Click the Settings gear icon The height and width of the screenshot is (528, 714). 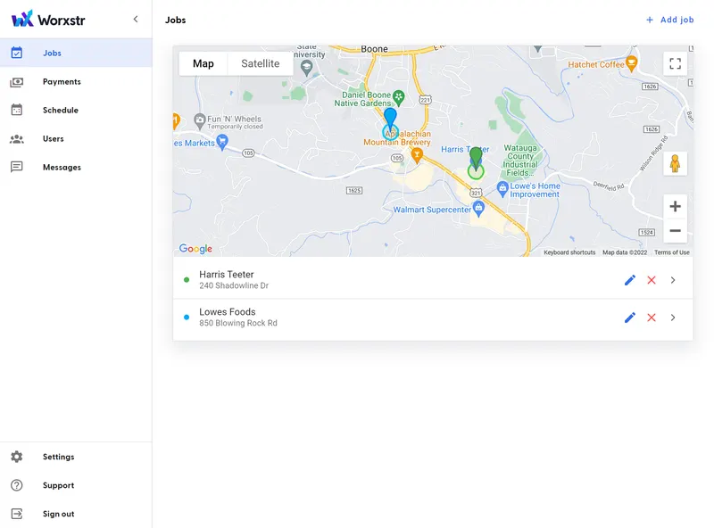pyautogui.click(x=17, y=457)
